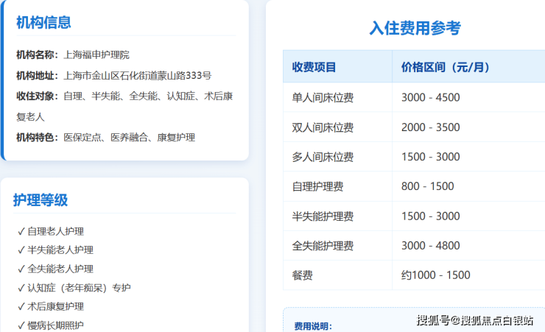Select the 半失能老人护理 list item
Screen dimensions: 545x332
56,250
